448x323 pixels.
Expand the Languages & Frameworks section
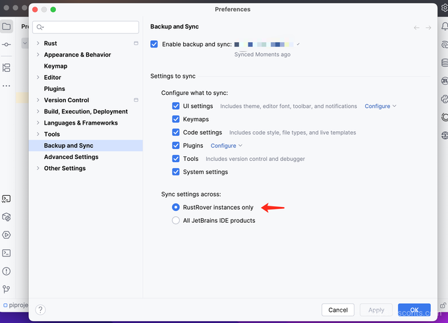coord(38,123)
